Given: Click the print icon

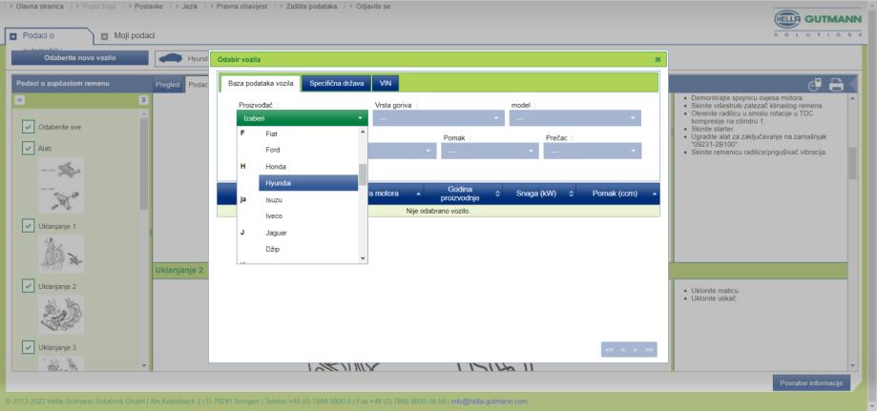Looking at the screenshot, I should [836, 85].
